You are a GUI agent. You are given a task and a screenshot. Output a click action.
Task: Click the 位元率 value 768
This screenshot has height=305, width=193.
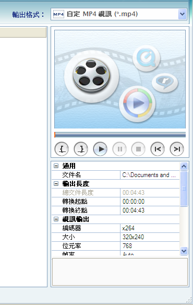[127, 246]
